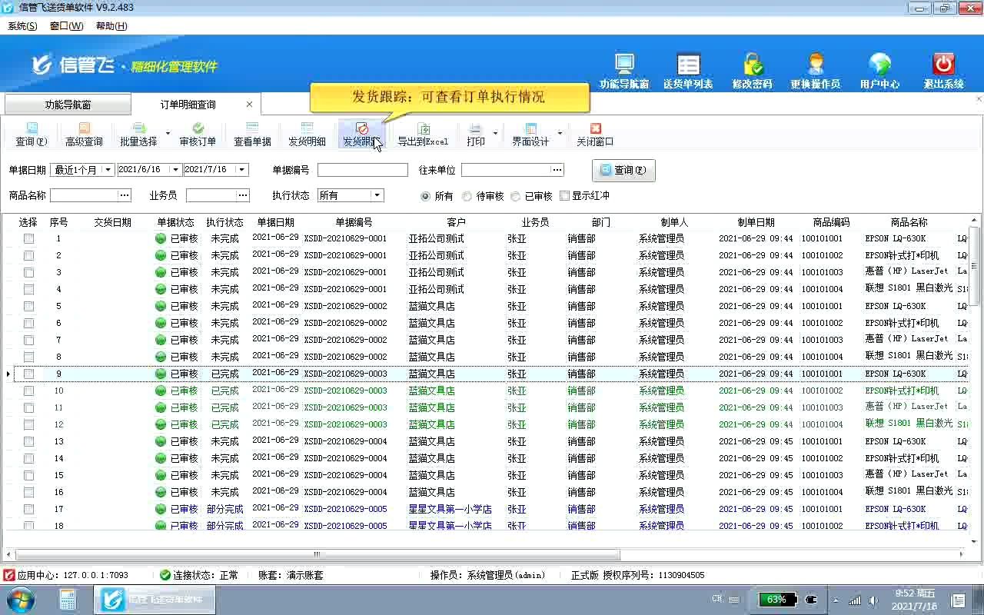Click the action center icon in tray

pyautogui.click(x=959, y=600)
